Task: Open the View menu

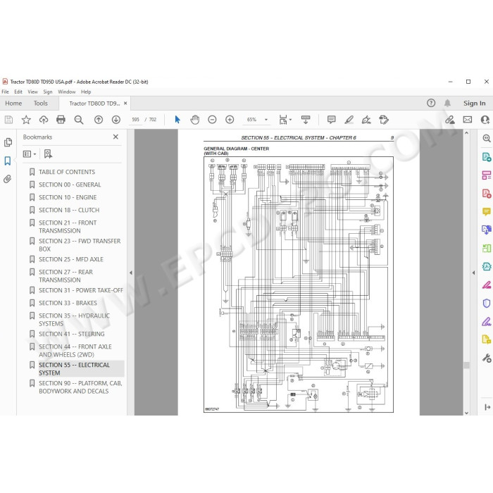Action: point(32,92)
